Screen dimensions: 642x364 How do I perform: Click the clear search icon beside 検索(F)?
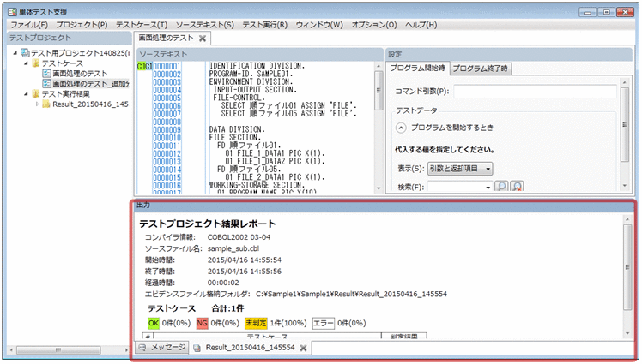click(518, 187)
